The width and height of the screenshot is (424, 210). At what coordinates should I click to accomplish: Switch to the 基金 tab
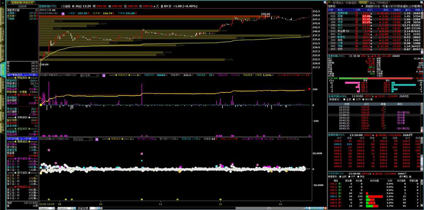(372, 2)
